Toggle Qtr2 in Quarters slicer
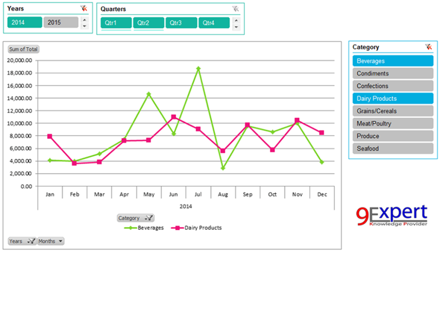 [149, 23]
